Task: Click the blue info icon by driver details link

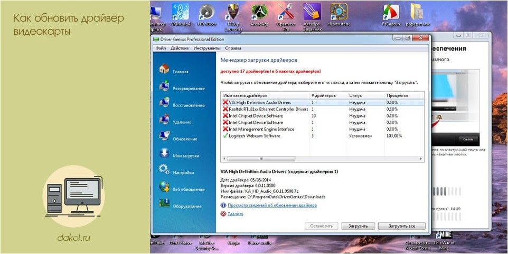Action: pyautogui.click(x=223, y=205)
